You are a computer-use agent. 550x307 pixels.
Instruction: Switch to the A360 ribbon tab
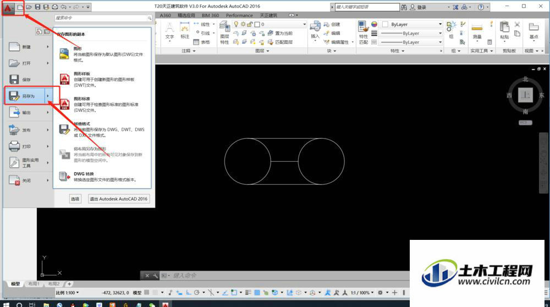pos(165,15)
